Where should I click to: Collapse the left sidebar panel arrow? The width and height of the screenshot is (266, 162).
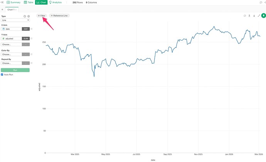[2, 2]
